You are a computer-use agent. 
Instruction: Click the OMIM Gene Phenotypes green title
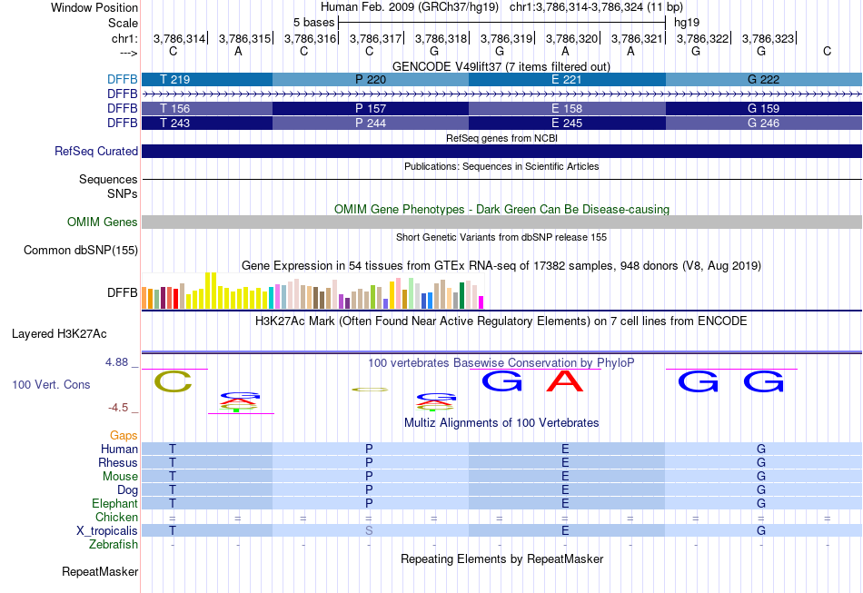coord(502,209)
